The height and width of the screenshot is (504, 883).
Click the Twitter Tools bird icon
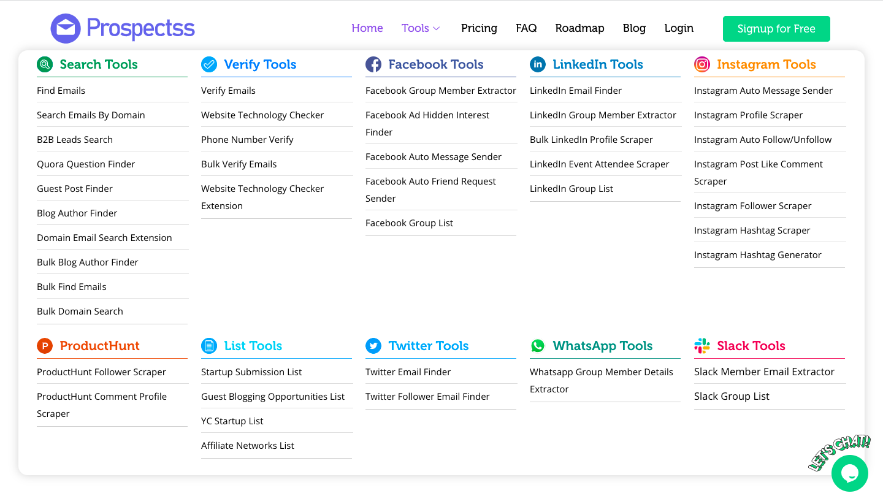click(x=373, y=346)
